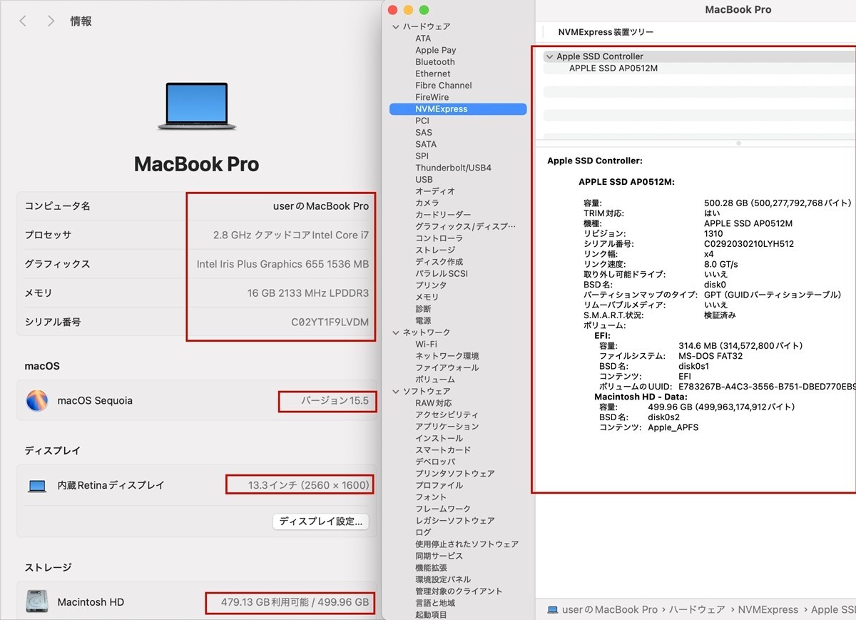Select Bluetooth in sidebar

click(435, 62)
